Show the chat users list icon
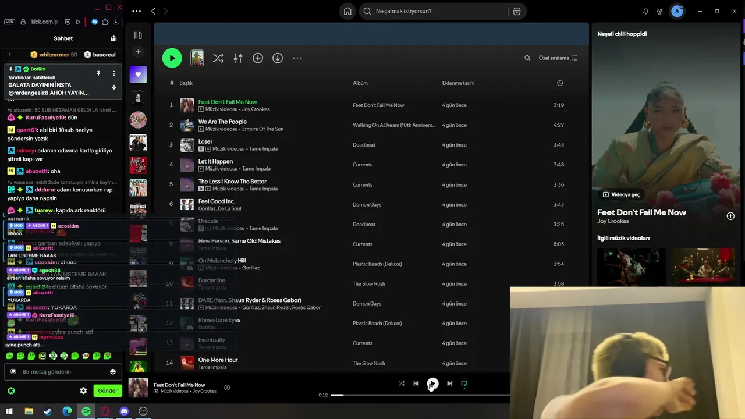 pos(113,38)
